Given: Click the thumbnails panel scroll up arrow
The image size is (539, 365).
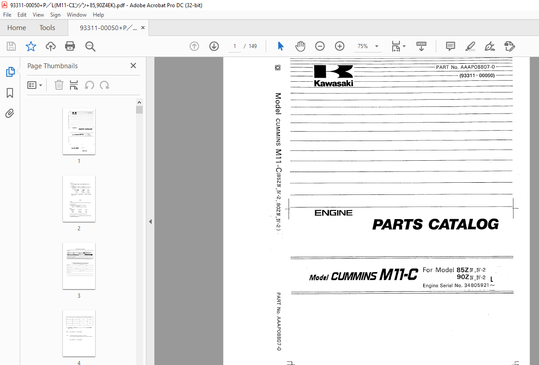Looking at the screenshot, I should [x=139, y=102].
